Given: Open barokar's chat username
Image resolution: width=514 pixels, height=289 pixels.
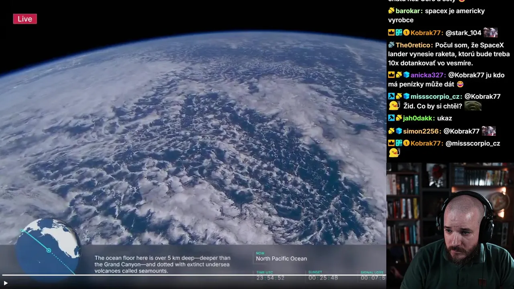Looking at the screenshot, I should (408, 11).
